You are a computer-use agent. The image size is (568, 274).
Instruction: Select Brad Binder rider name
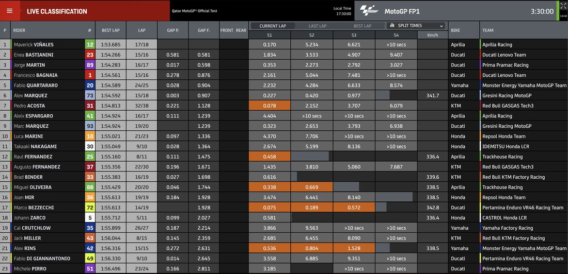coord(28,177)
